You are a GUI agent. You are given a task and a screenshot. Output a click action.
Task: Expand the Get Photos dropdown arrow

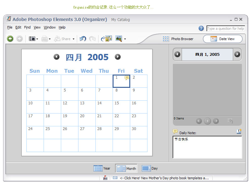[x=37, y=39]
